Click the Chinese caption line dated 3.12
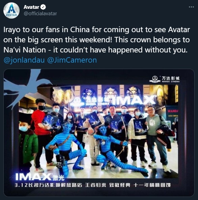The width and height of the screenshot is (198, 200). point(93,185)
